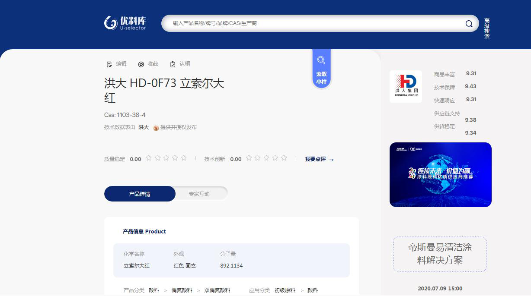Click the 编辑 edit icon
The height and width of the screenshot is (296, 531).
(x=109, y=64)
